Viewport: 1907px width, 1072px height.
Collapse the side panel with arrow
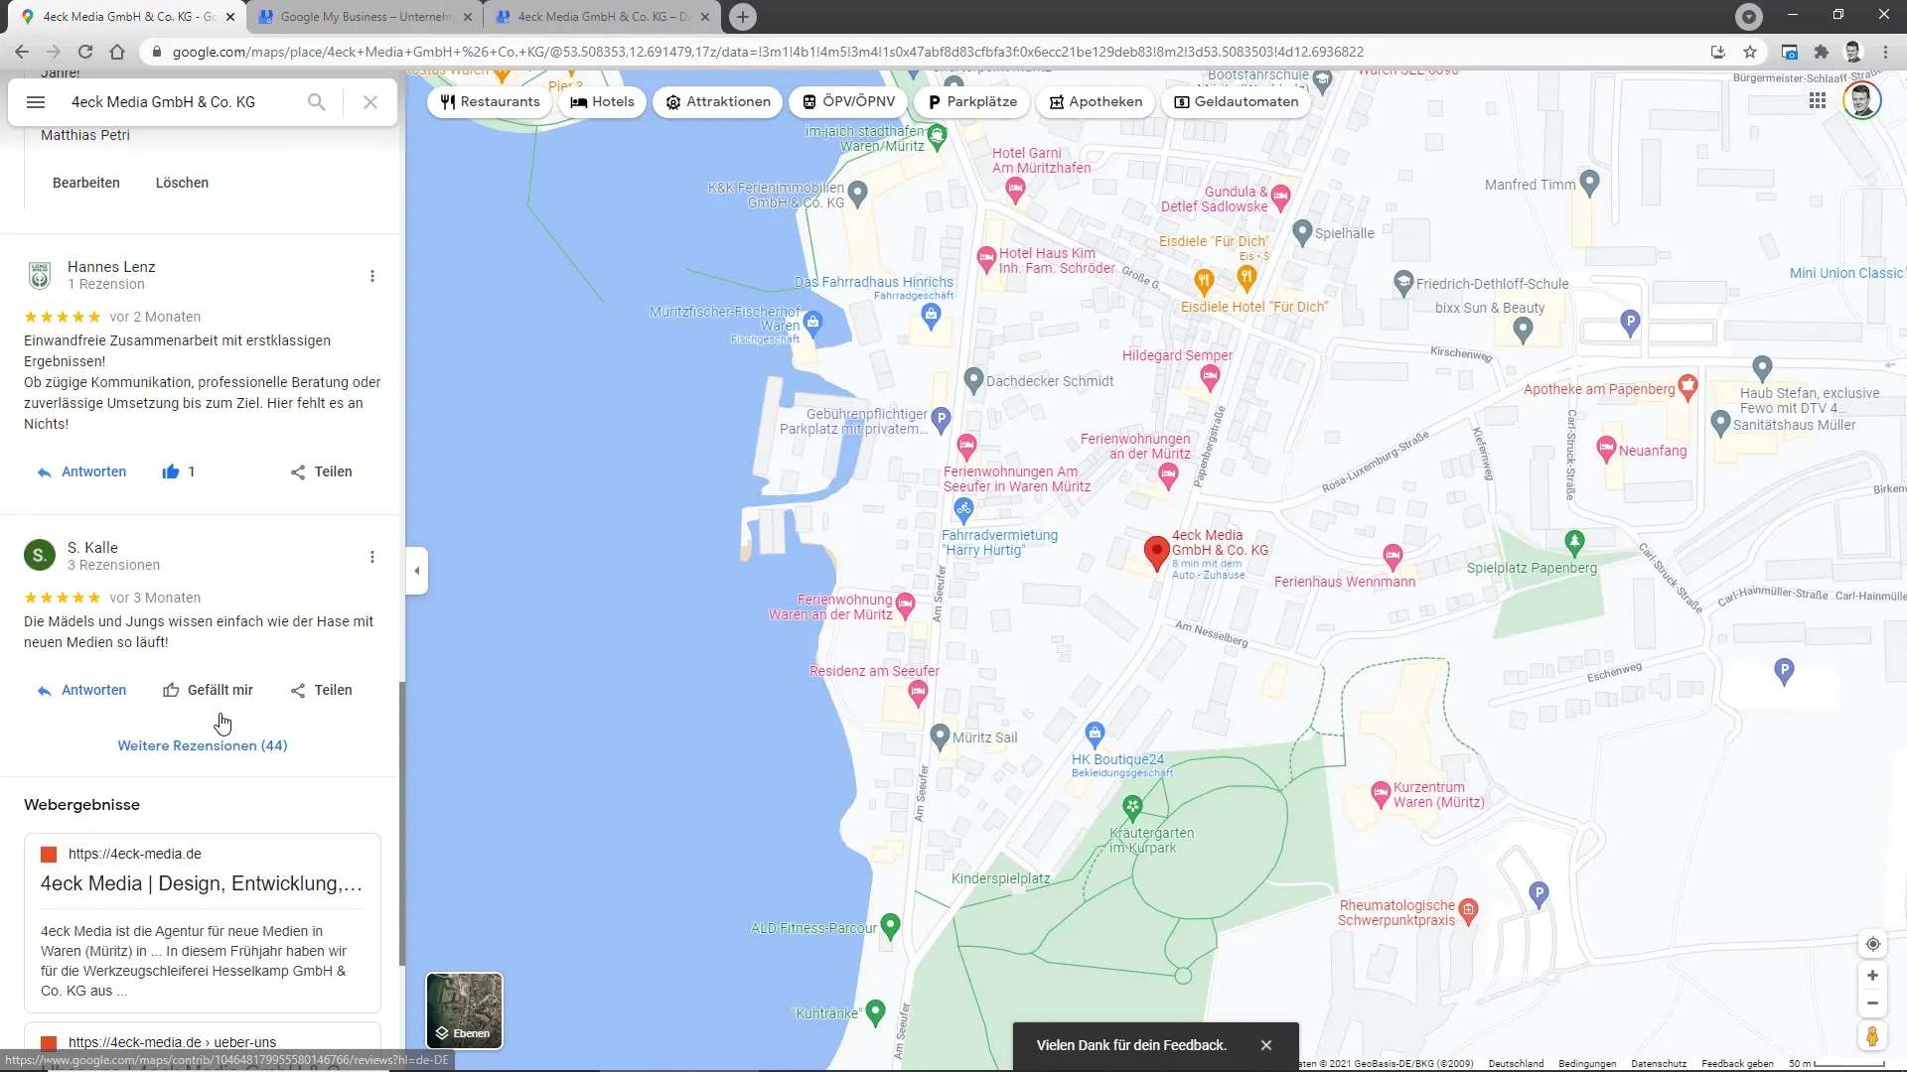(417, 571)
